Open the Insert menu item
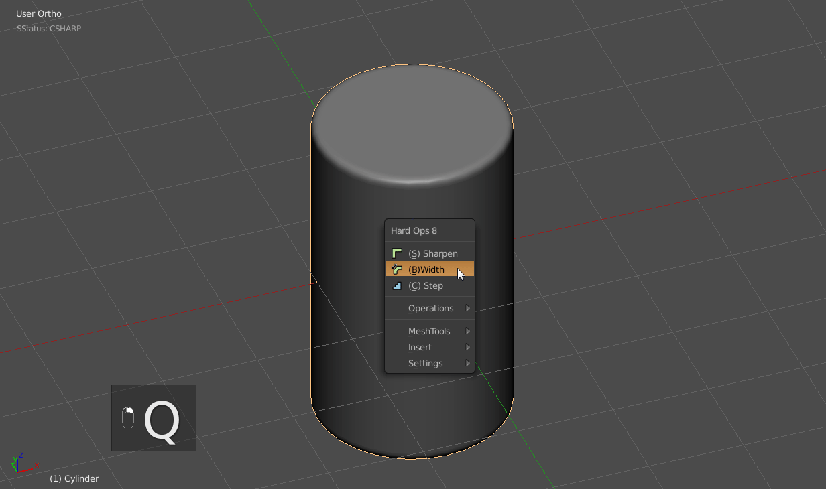The width and height of the screenshot is (826, 489). click(x=420, y=348)
